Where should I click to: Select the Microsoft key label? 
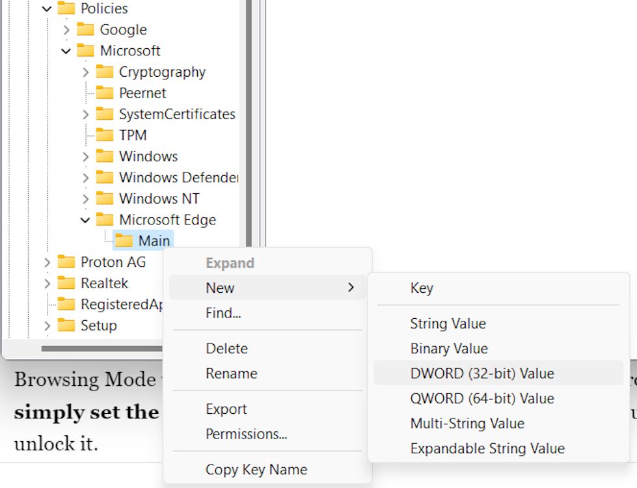(130, 51)
